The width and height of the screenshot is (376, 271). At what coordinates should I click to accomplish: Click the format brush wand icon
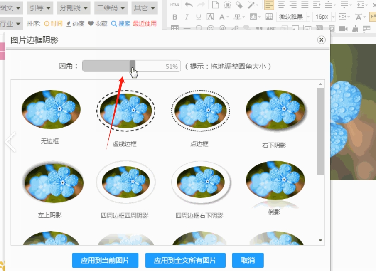(x=251, y=5)
